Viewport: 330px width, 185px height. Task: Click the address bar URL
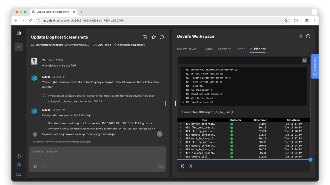[x=84, y=21]
